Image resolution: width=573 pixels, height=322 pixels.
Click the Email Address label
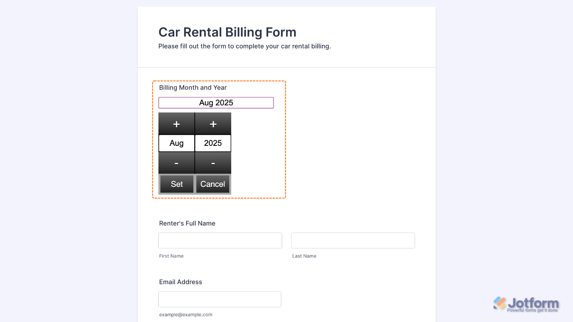(x=181, y=282)
